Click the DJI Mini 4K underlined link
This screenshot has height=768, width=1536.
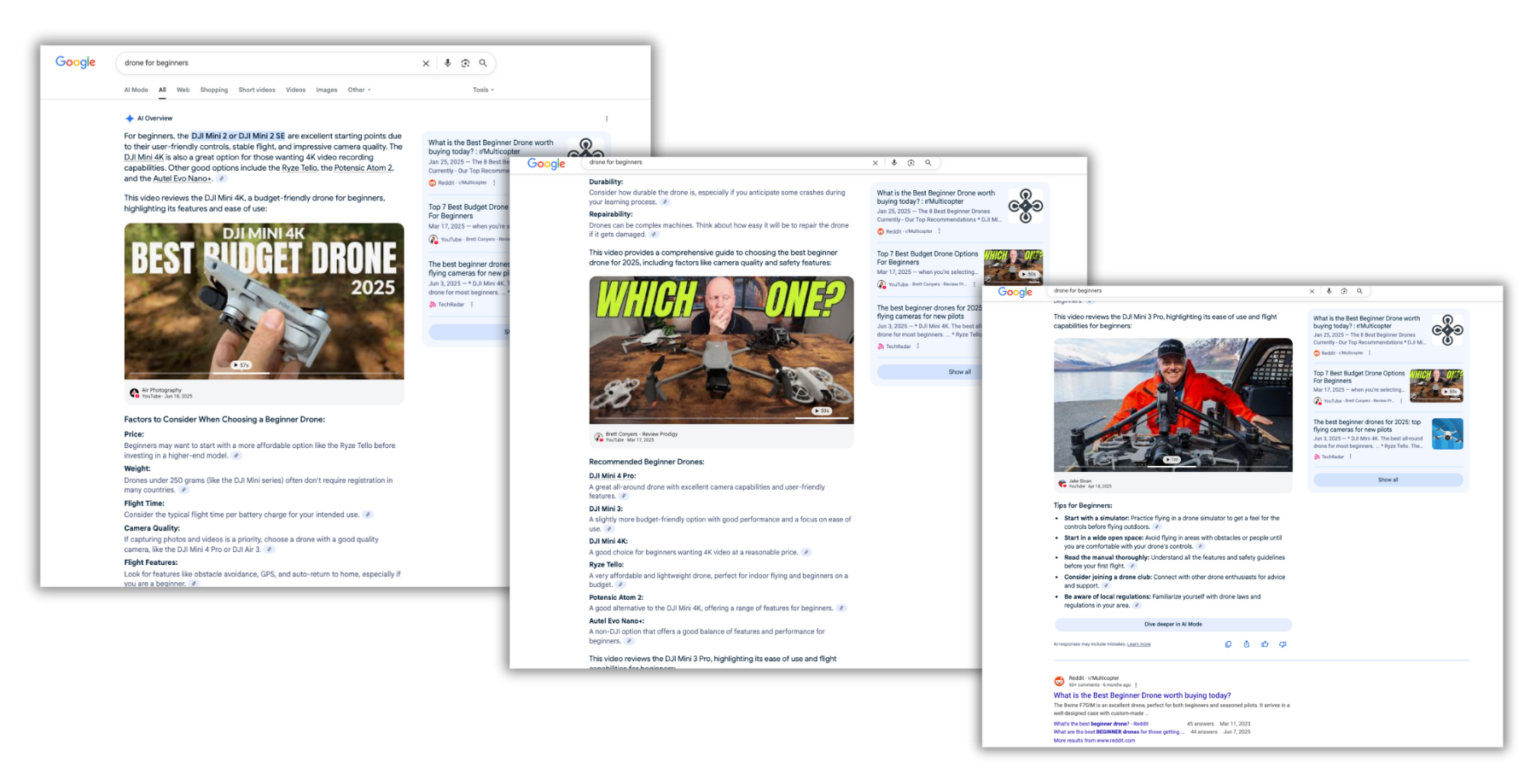(x=144, y=157)
